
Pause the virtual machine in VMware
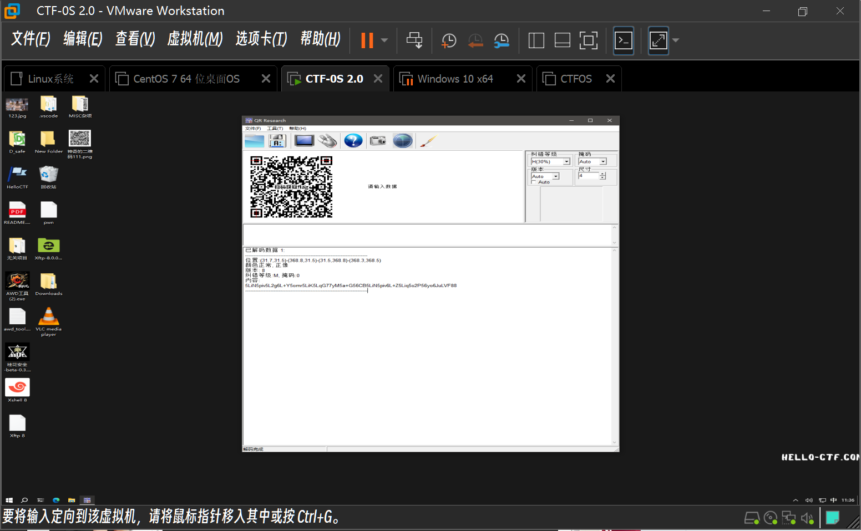coord(367,40)
